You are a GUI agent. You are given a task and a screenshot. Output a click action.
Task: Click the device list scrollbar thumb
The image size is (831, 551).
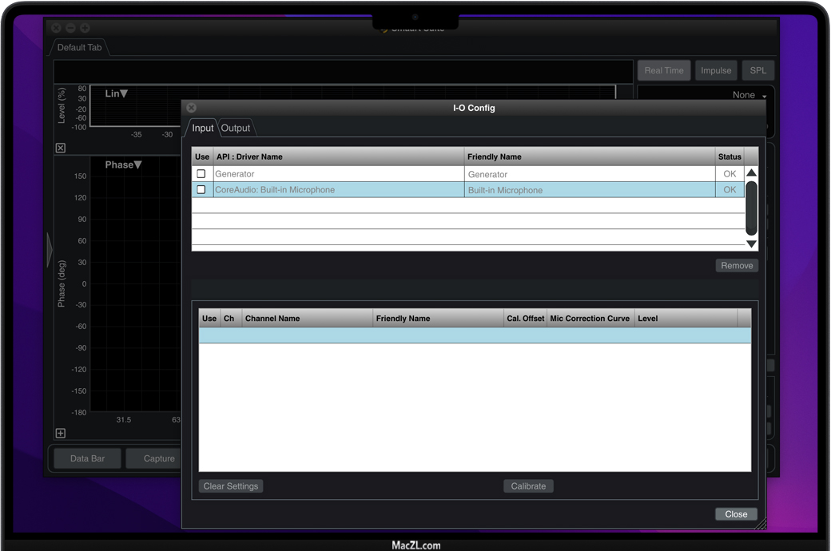pos(751,208)
